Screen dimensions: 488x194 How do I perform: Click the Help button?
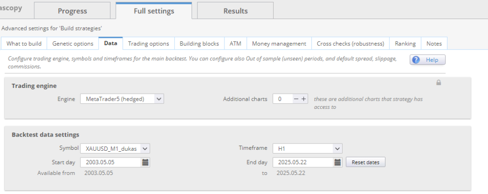coord(427,60)
